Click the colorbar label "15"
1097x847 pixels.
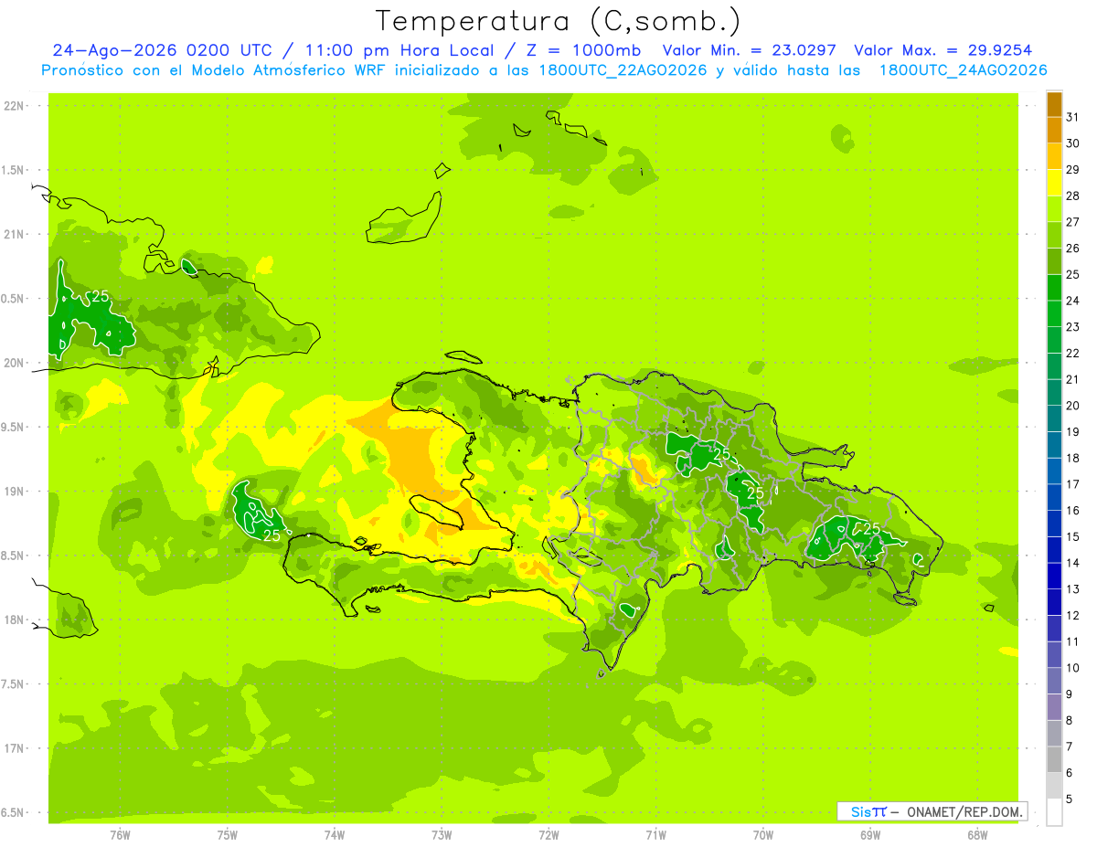pos(1073,537)
